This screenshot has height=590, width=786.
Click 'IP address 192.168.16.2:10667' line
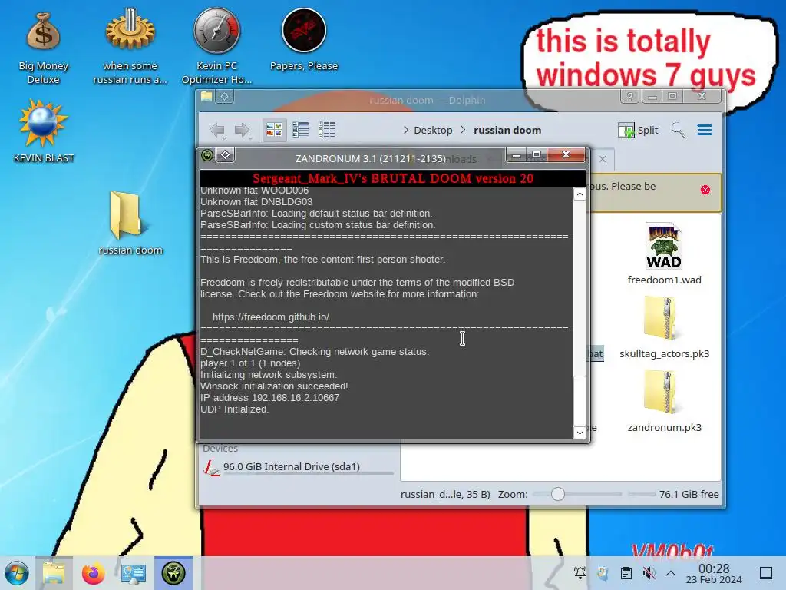coord(269,398)
